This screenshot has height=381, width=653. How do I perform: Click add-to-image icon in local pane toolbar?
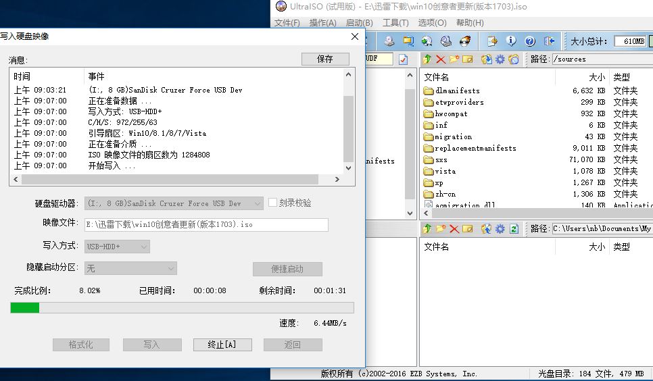click(486, 228)
